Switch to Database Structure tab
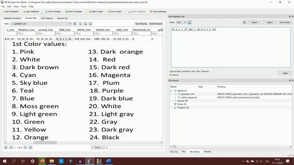Image resolution: width=294 pixels, height=165 pixels. tap(12, 18)
